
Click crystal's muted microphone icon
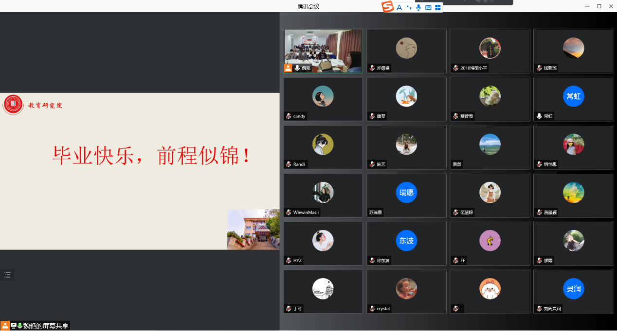[372, 309]
